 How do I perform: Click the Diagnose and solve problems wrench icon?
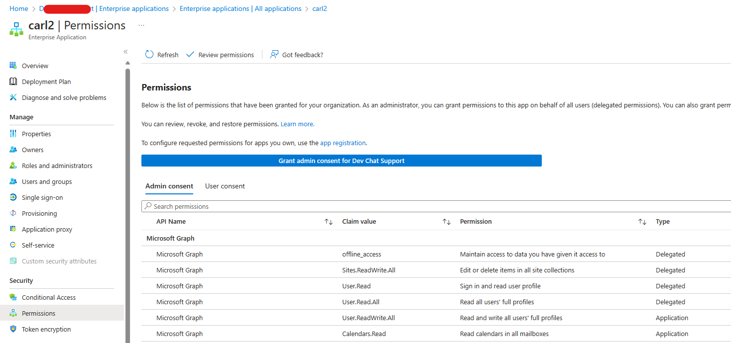(13, 97)
